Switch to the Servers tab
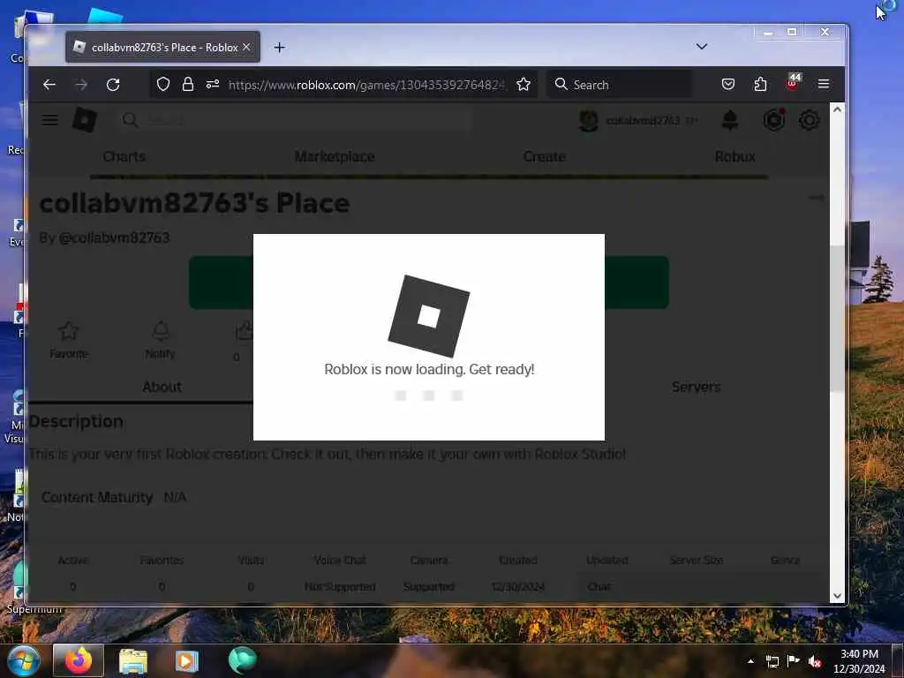The width and height of the screenshot is (904, 678). pos(696,387)
